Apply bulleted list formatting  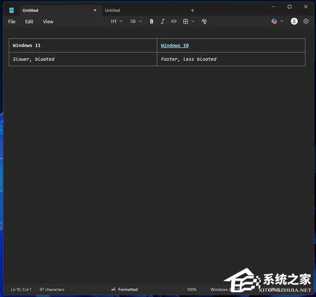point(133,22)
